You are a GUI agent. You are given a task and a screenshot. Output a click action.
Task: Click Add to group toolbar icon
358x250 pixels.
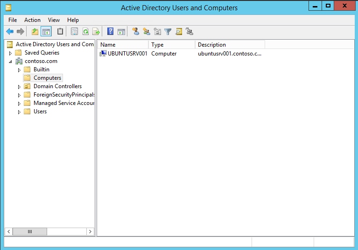point(190,31)
